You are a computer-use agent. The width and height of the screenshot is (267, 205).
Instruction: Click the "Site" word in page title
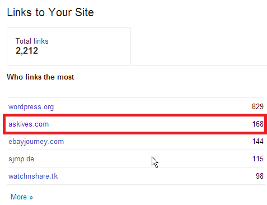tap(85, 12)
